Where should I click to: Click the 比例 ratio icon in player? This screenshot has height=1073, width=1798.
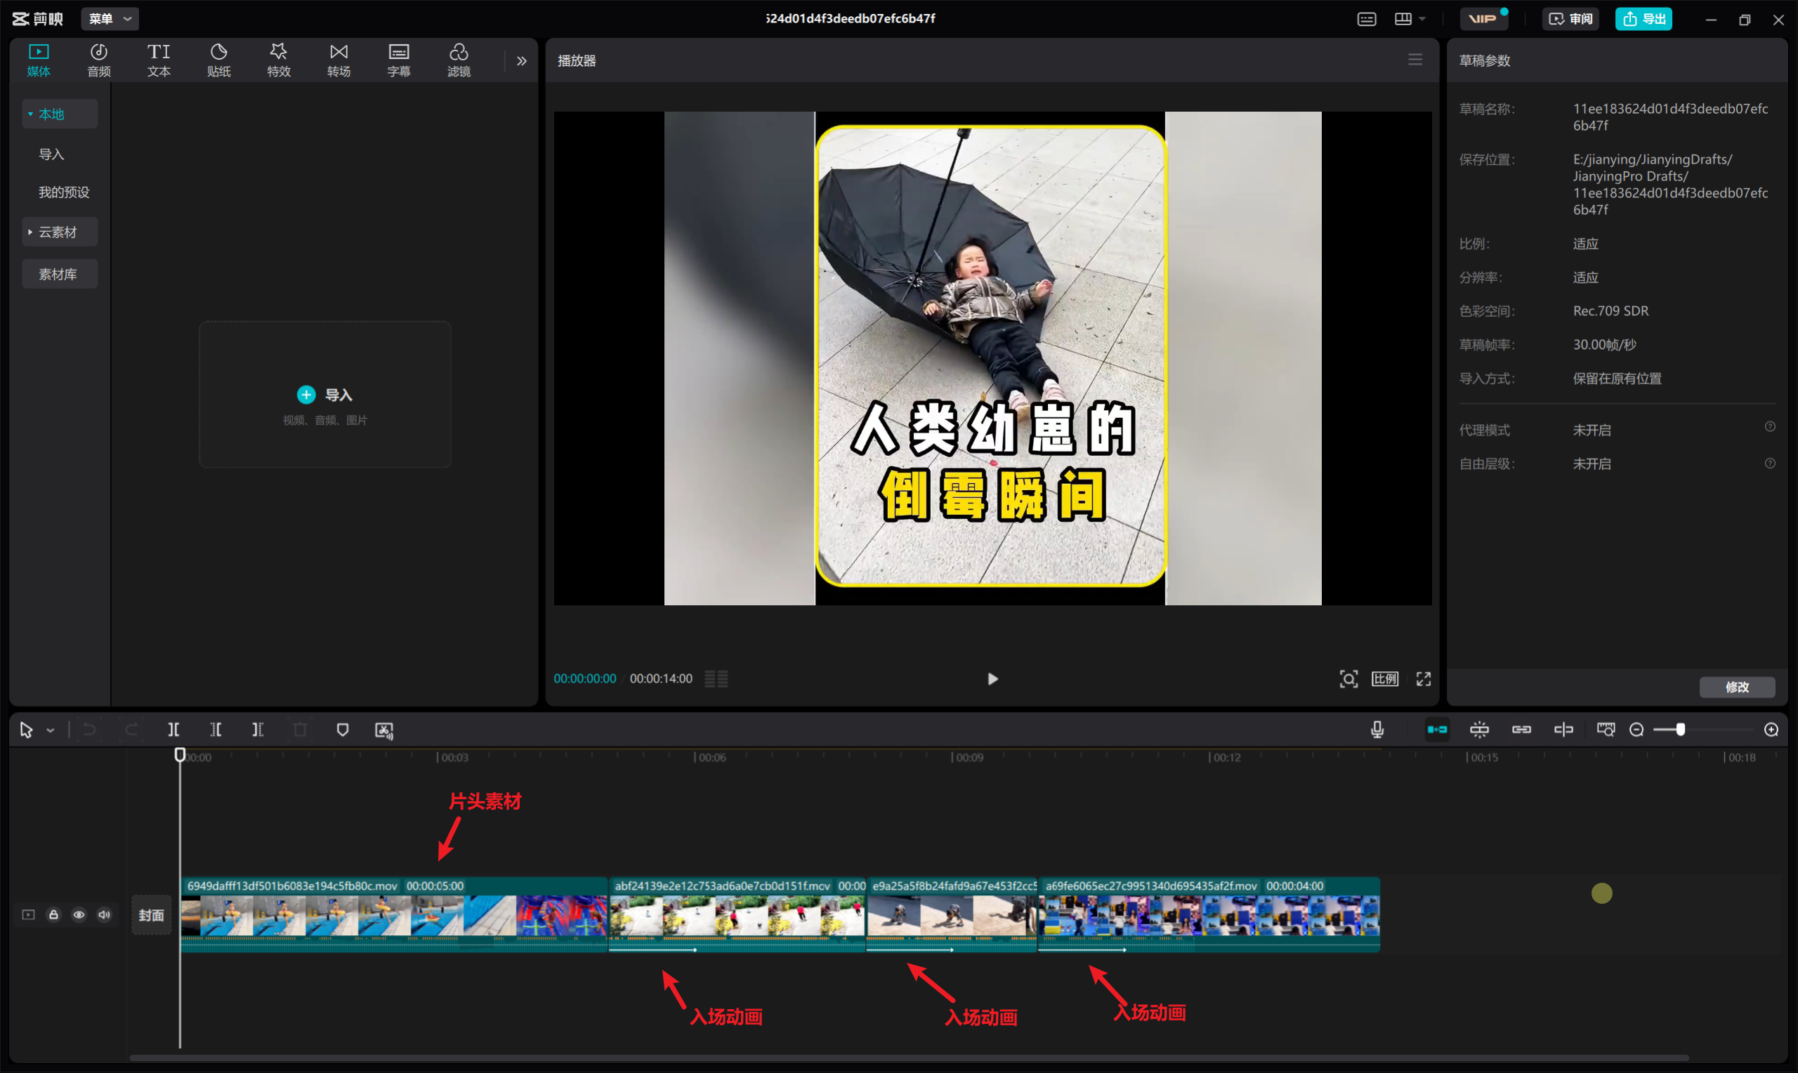click(x=1384, y=678)
